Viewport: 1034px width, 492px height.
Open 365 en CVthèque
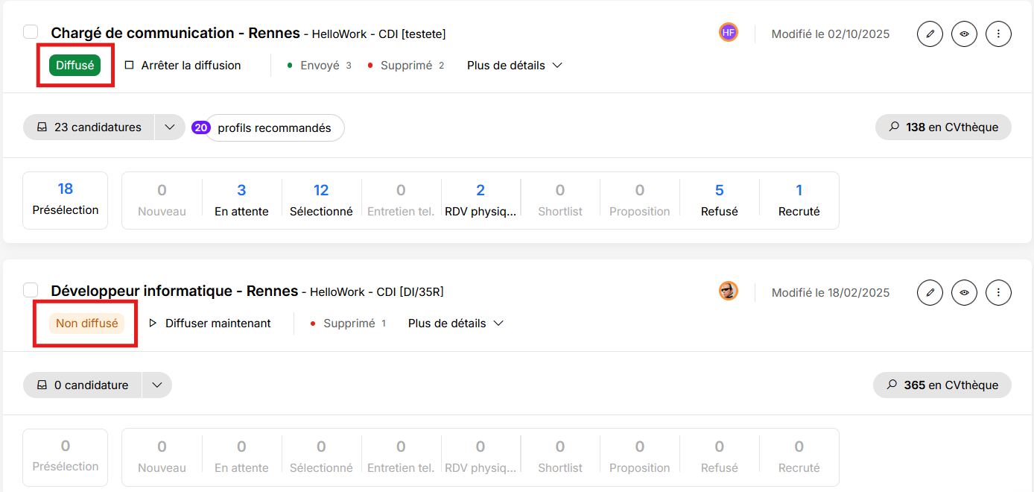coord(942,385)
